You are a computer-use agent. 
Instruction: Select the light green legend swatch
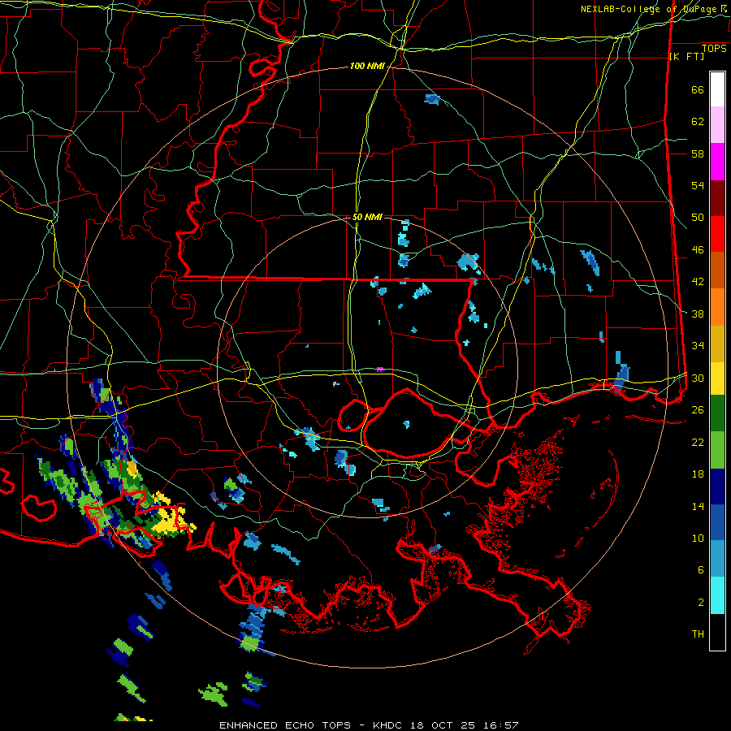click(717, 450)
